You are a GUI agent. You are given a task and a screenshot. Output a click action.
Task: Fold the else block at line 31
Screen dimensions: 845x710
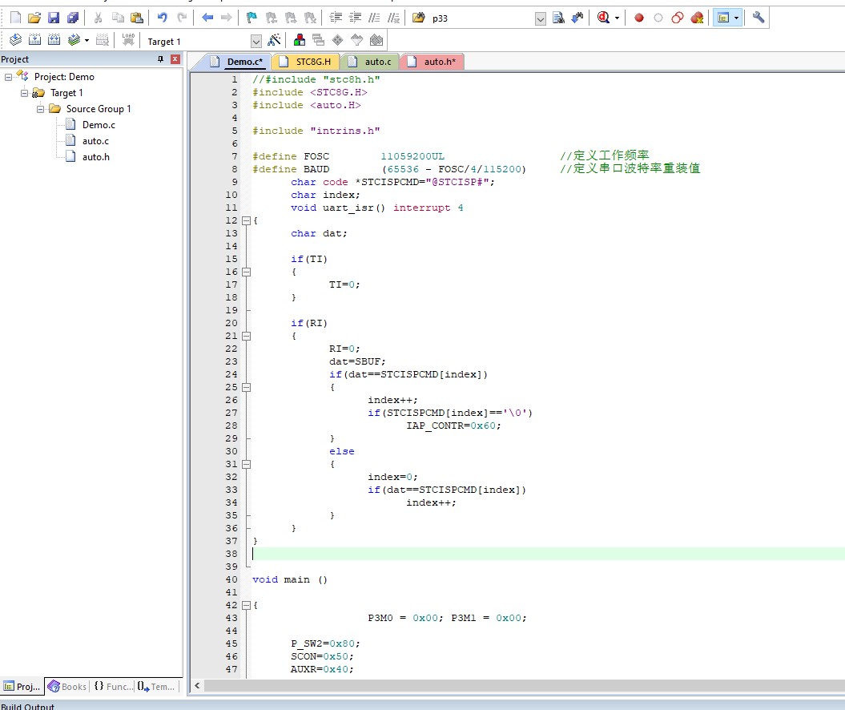246,464
